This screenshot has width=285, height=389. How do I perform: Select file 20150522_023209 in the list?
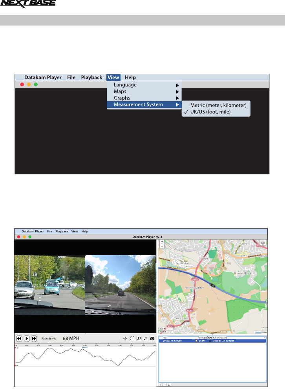[x=172, y=341]
